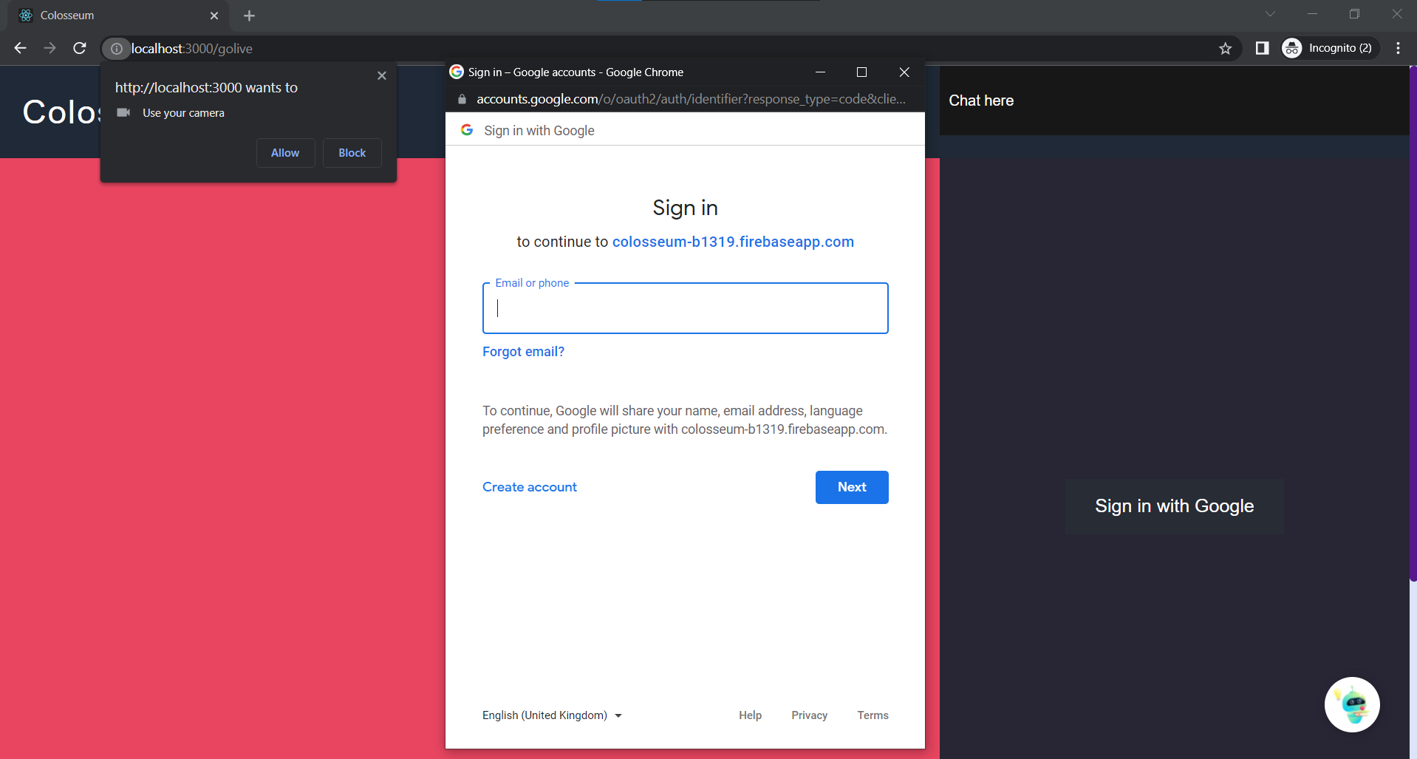Screen dimensions: 1417x759
Task: Open a new tab with the plus icon
Action: point(249,16)
